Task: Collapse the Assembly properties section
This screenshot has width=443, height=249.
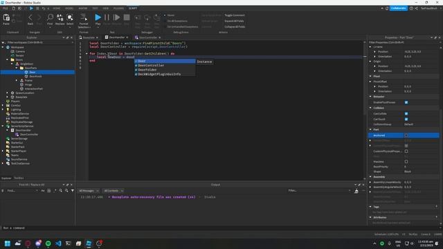Action: click(370, 177)
